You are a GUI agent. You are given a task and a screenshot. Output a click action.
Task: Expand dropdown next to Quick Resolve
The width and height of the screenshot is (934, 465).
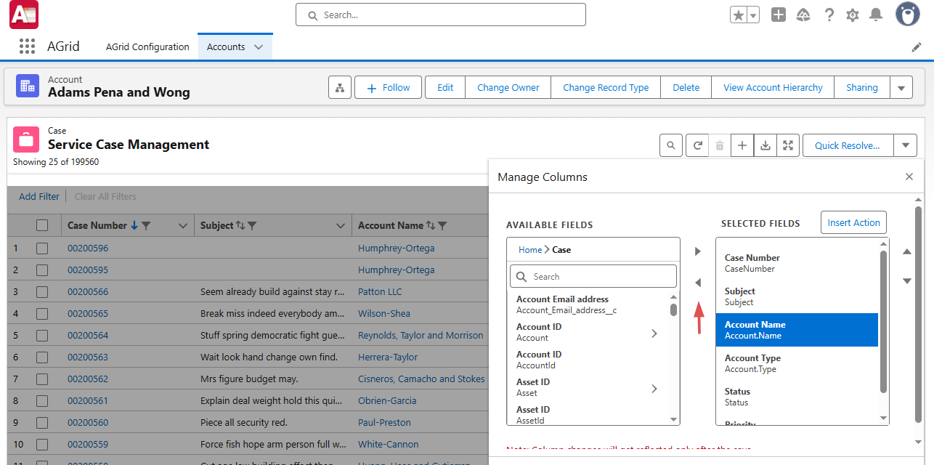coord(905,145)
